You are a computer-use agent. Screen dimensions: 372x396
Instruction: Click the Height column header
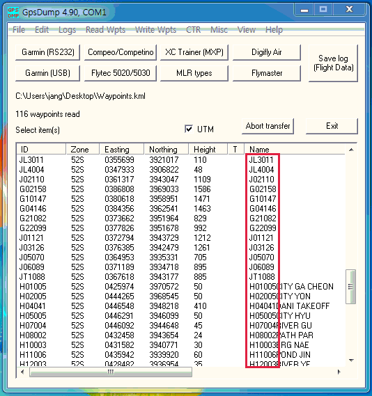click(208, 150)
